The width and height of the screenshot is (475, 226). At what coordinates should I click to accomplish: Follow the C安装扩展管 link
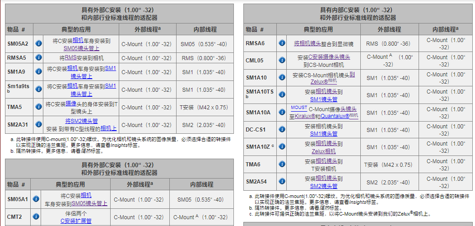[76, 221]
